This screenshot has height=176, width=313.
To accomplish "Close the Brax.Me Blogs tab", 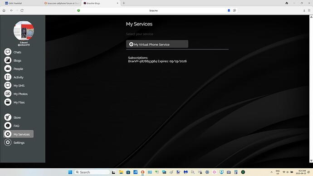I will pyautogui.click(x=117, y=3).
